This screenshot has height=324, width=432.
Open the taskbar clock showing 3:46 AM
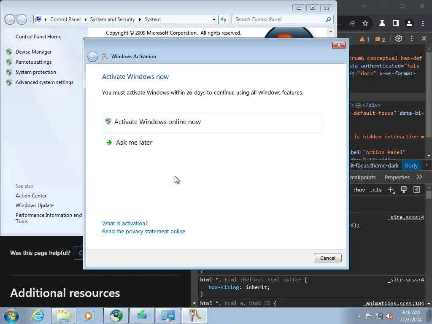410,316
